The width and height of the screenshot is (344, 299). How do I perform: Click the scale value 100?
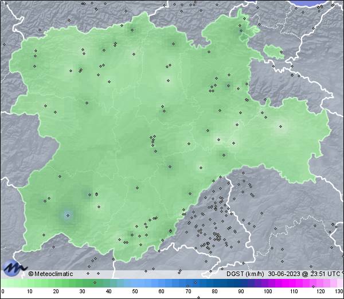click(268, 292)
